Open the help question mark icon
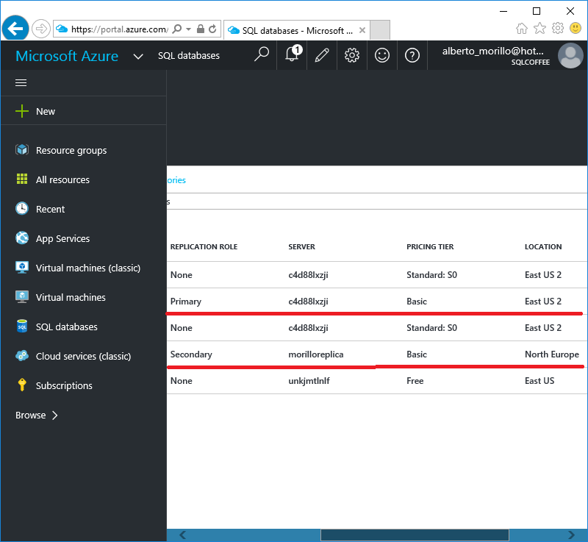Screen dimensions: 588x542 pos(412,55)
